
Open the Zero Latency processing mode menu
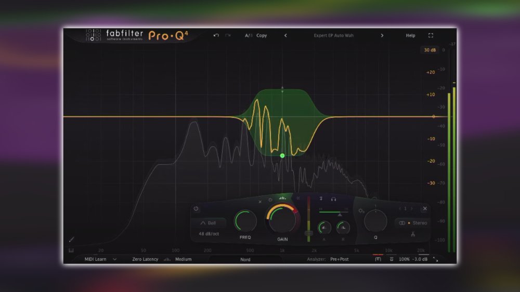(145, 259)
